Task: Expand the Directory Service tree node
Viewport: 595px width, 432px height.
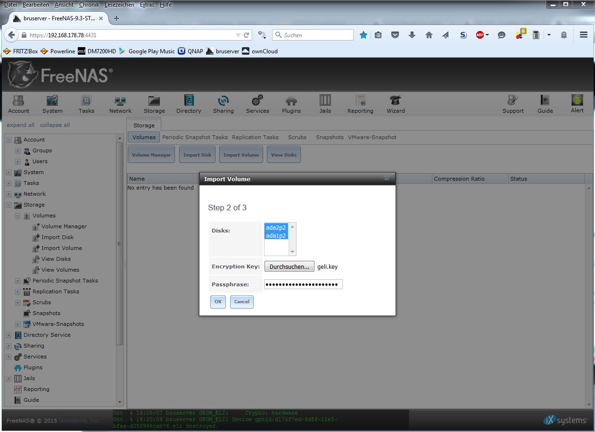Action: pyautogui.click(x=8, y=335)
